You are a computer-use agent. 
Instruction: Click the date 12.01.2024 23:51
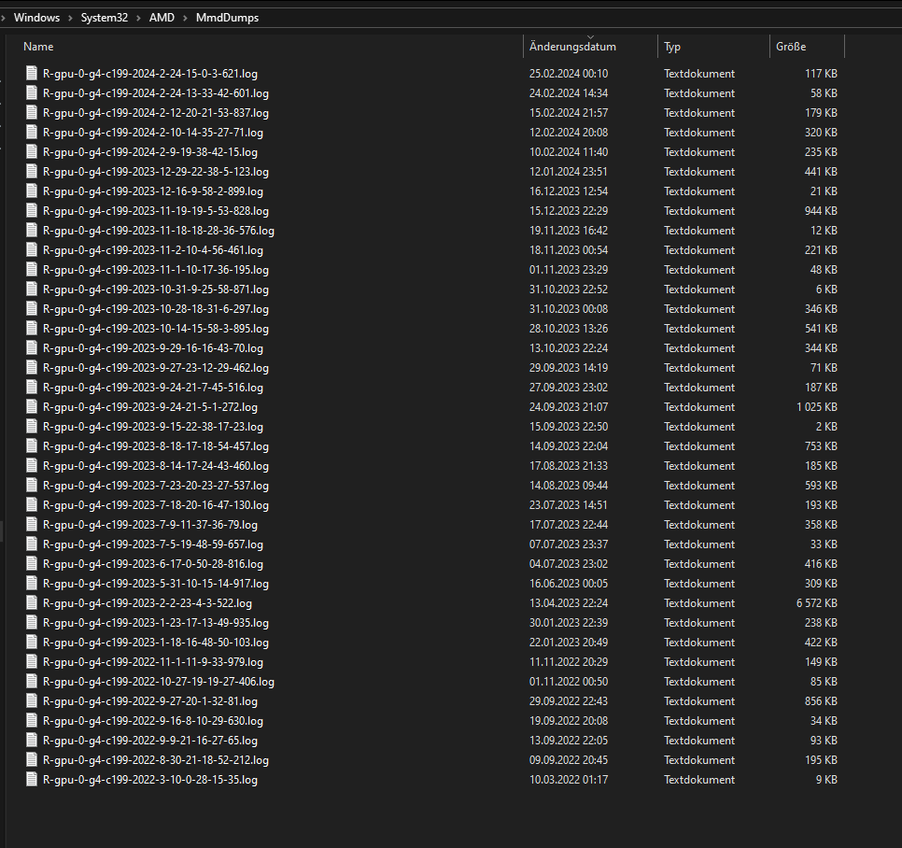[569, 172]
